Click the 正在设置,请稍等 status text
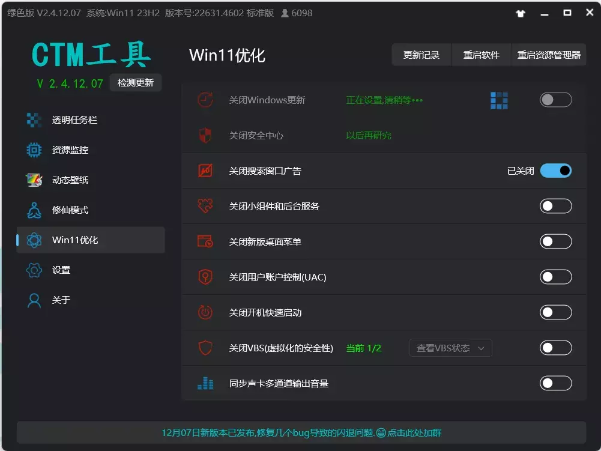 click(x=384, y=100)
